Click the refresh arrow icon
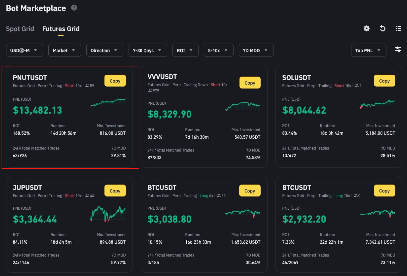 click(x=383, y=29)
